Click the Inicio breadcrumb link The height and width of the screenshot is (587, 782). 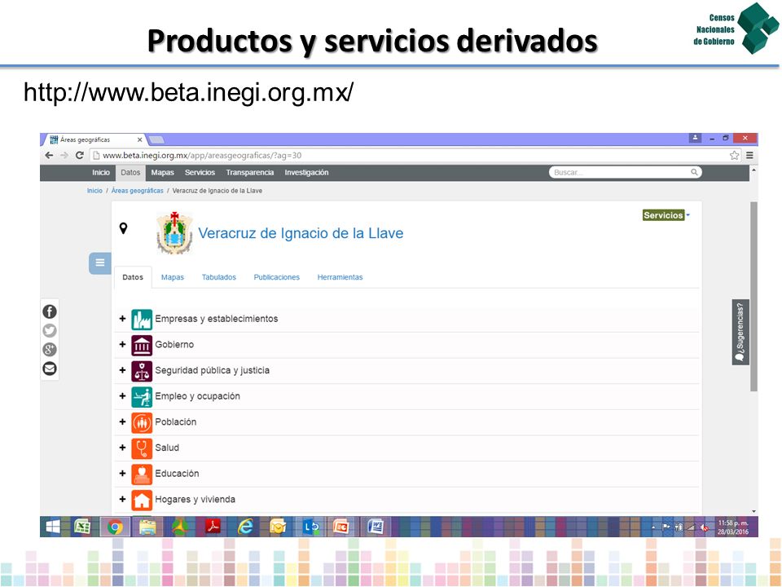point(94,191)
